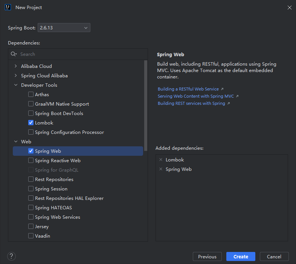296x264 pixels.
Task: Select Developer Tools tree label
Action: click(x=39, y=85)
